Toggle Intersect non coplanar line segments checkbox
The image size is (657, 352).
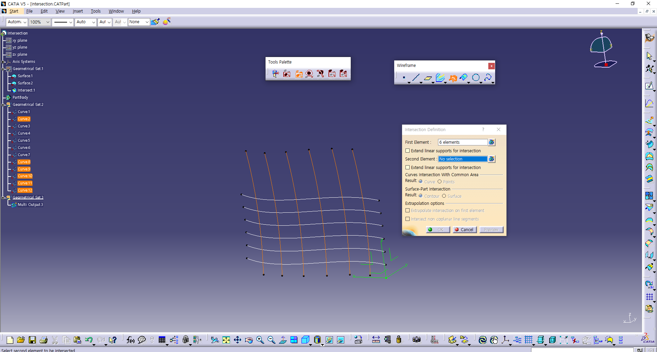pyautogui.click(x=408, y=219)
